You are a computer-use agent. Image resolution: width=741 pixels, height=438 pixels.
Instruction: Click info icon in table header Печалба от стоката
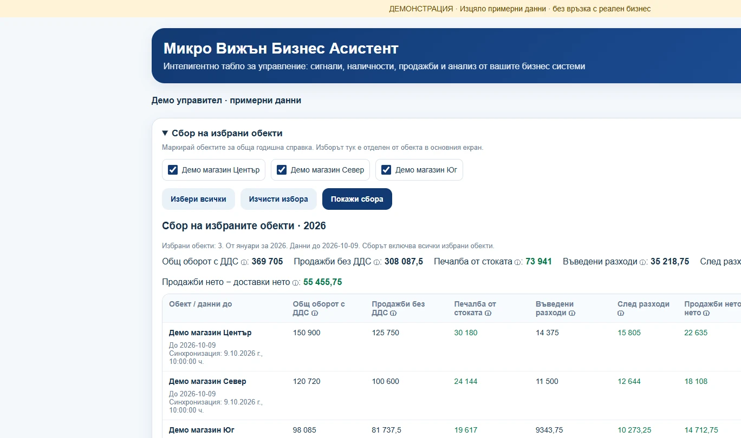pyautogui.click(x=487, y=313)
